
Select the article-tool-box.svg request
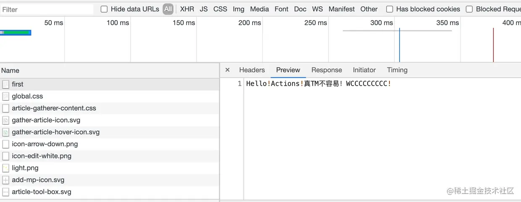(109, 192)
